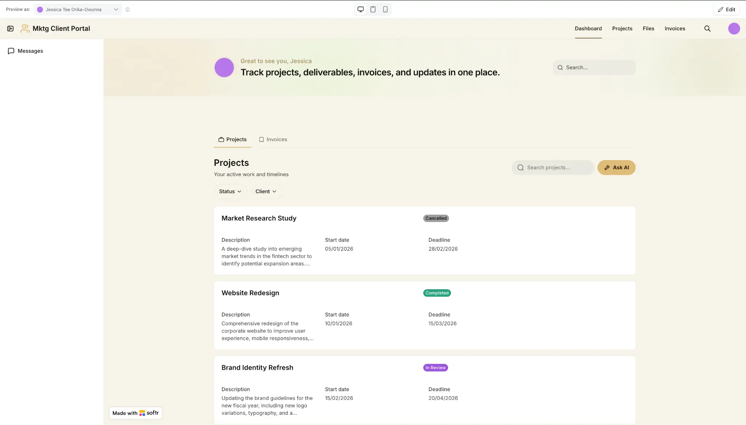
Task: Open the Client filter dropdown
Action: 266,191
